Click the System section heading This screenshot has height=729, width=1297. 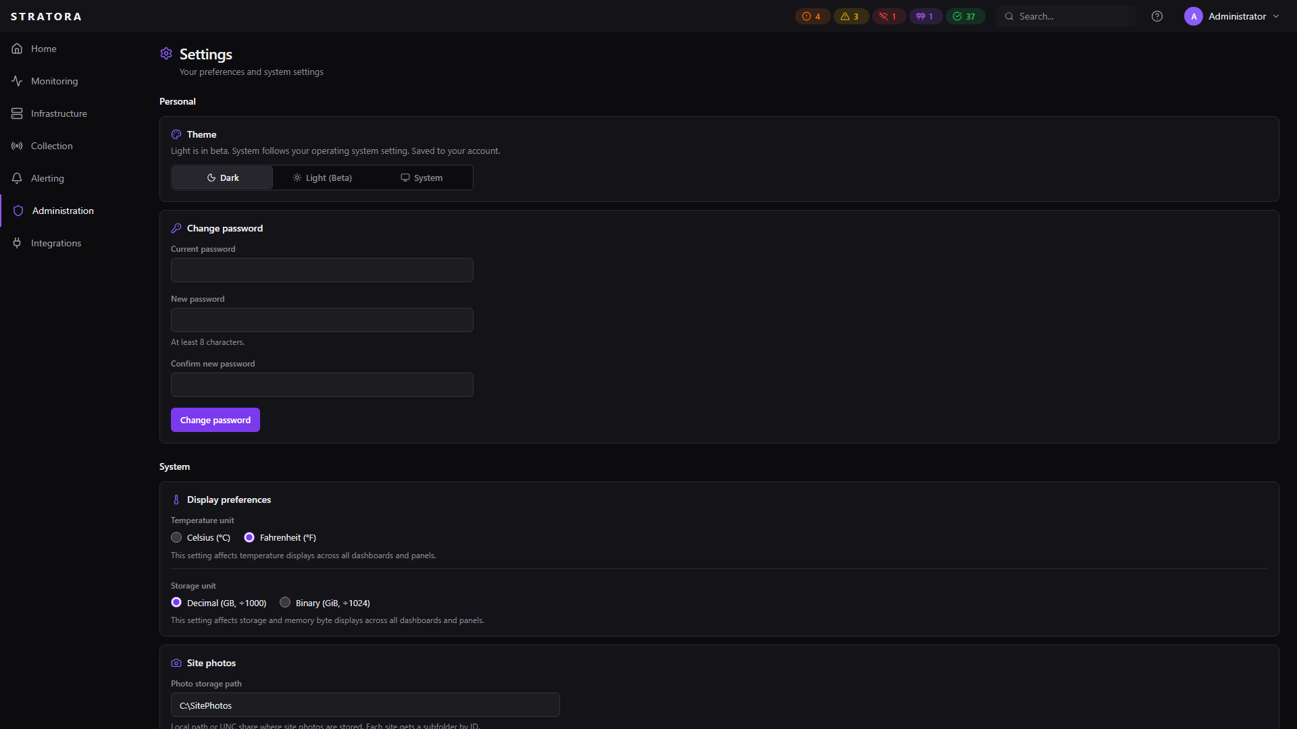click(174, 466)
